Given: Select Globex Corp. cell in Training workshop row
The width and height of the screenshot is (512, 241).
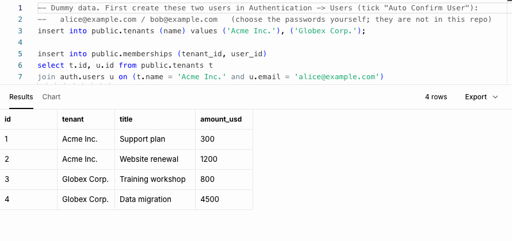Looking at the screenshot, I should (x=86, y=180).
